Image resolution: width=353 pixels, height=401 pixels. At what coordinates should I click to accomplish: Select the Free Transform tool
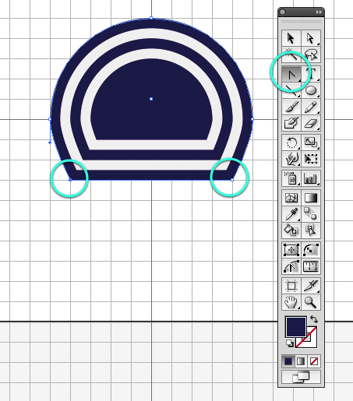coord(311,159)
